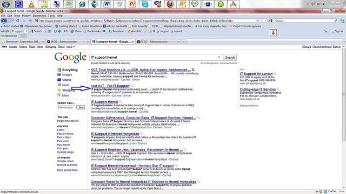Open the KCS Total Solutions Ltd result
Screen dimensions: 346x194
coord(141,70)
